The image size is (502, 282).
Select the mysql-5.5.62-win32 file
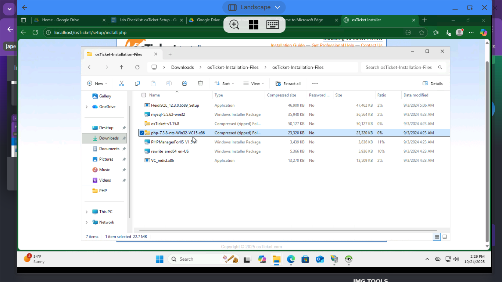tap(168, 114)
